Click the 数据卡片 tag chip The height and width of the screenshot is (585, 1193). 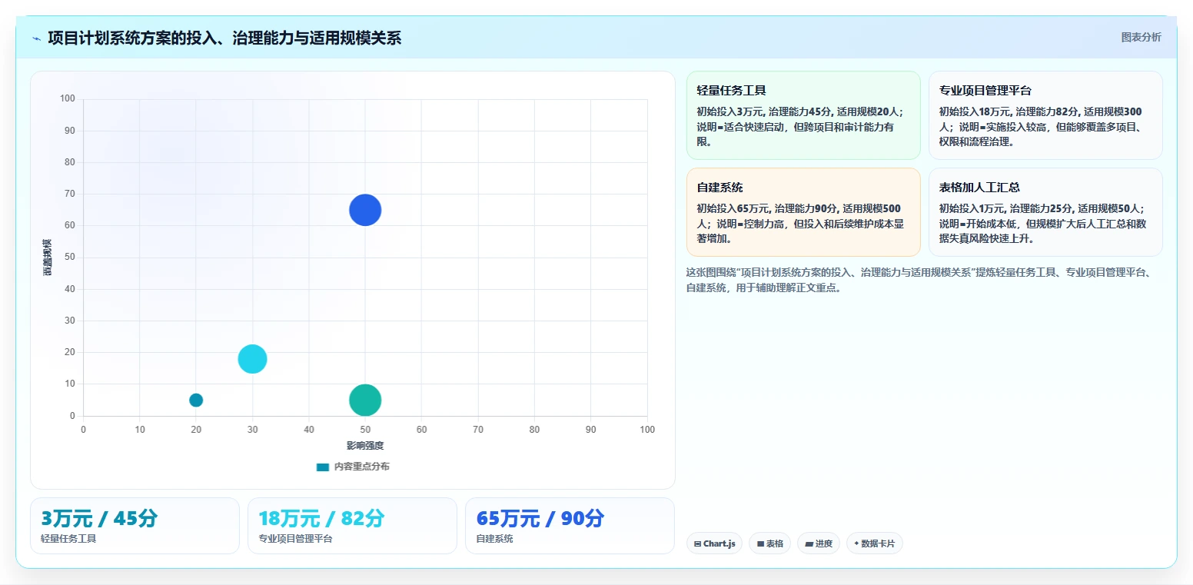click(874, 543)
